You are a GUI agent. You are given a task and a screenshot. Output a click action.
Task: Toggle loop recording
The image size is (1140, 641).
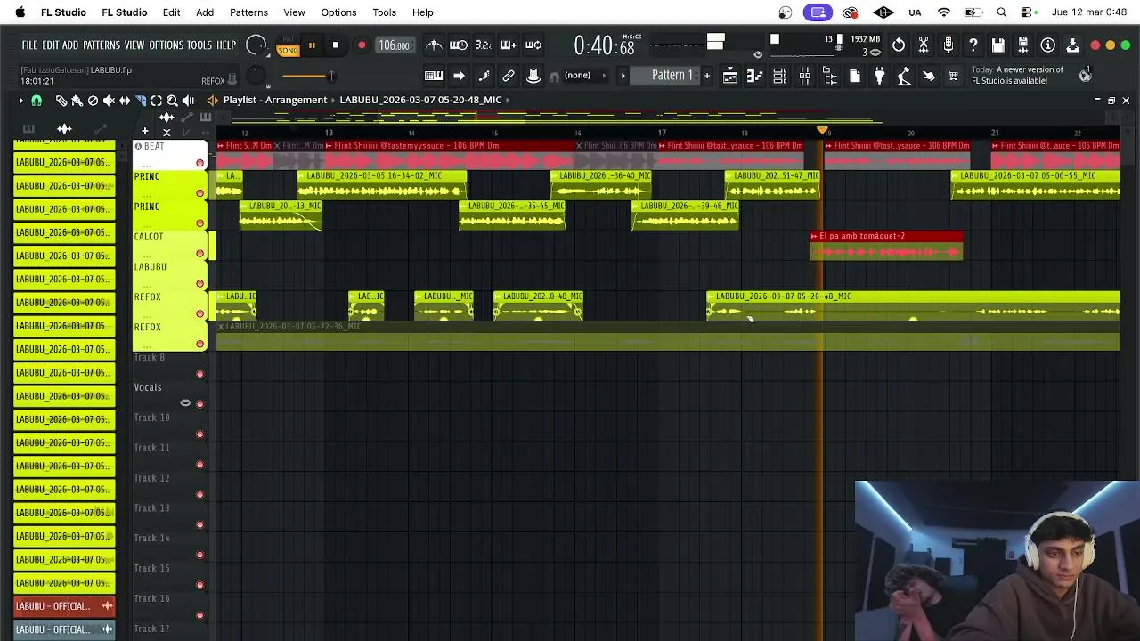[x=533, y=45]
